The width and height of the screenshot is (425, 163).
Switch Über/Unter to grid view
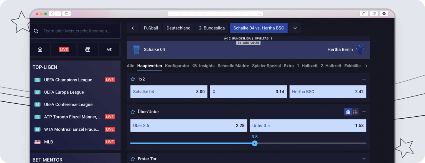348,112
